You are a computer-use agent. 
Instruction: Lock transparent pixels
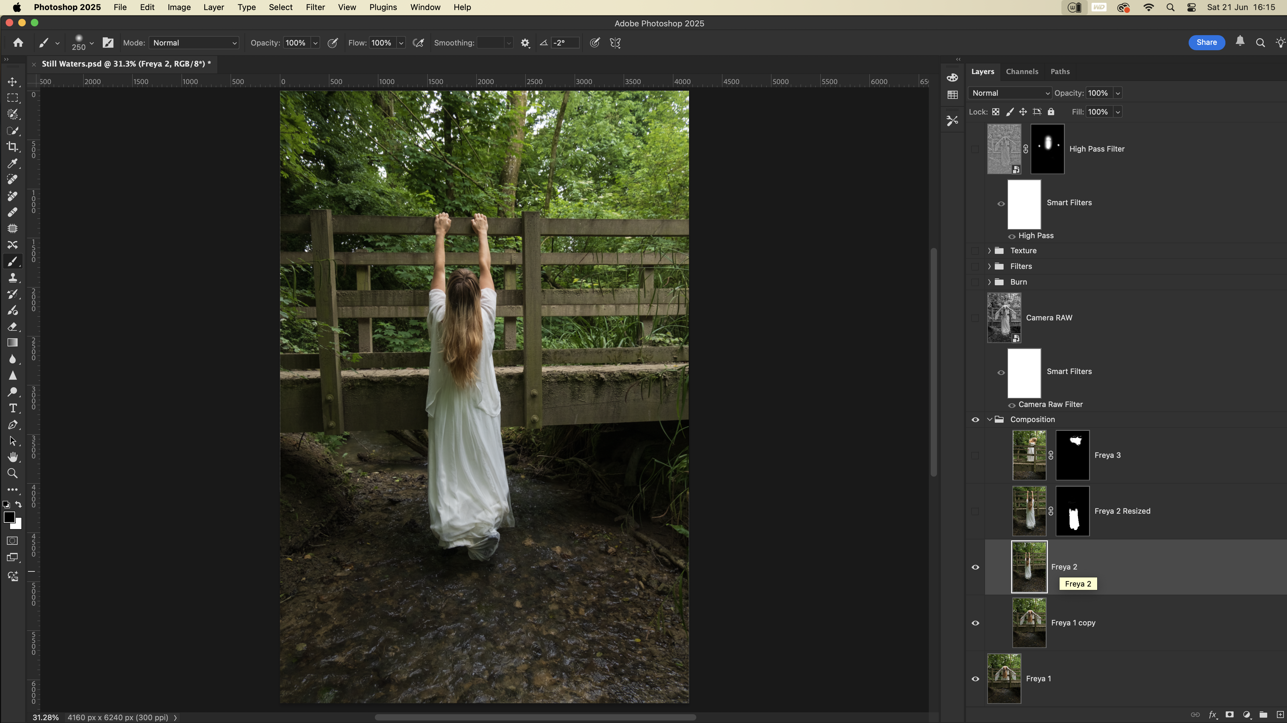(x=996, y=112)
